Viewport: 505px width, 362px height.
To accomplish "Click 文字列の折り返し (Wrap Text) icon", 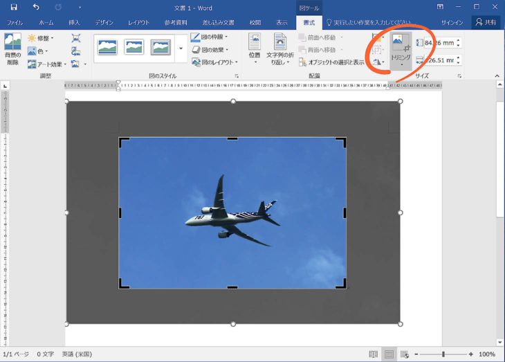I will pyautogui.click(x=280, y=47).
